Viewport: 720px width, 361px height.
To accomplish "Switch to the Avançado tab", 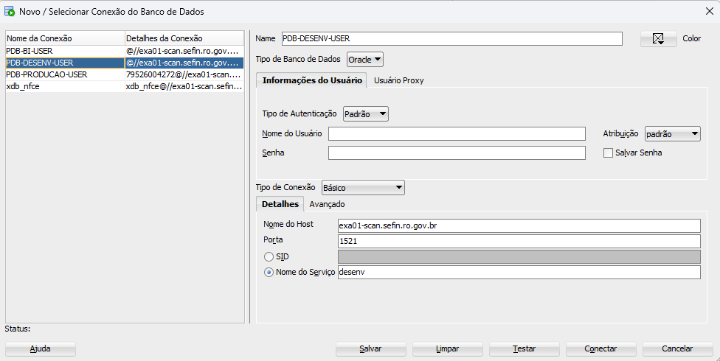I will pos(327,204).
